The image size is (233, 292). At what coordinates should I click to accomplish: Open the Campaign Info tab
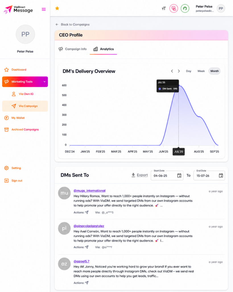pyautogui.click(x=73, y=49)
